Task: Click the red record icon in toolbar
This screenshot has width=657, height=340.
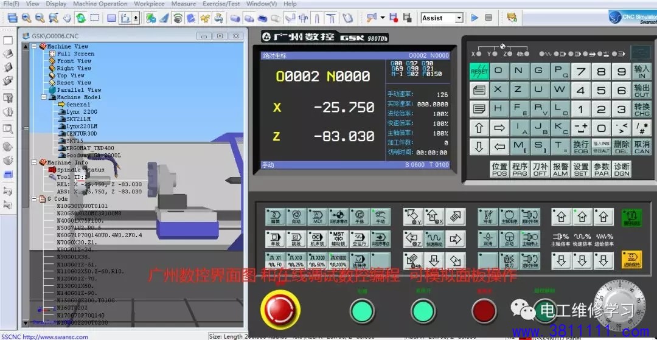Action: point(393,18)
